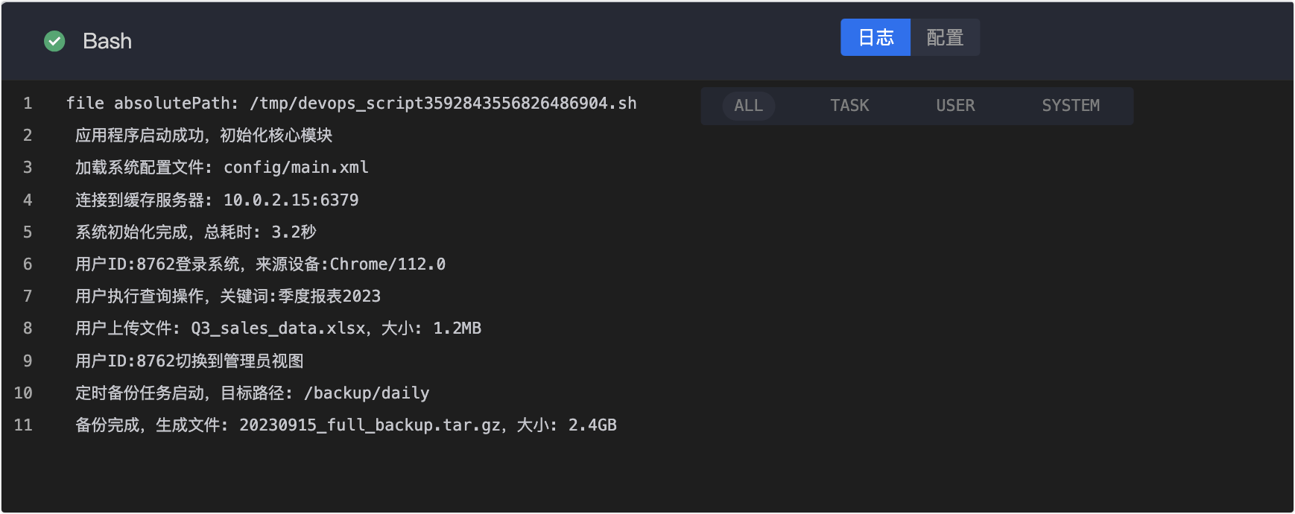1295x514 pixels.
Task: Click the config/main.xml log line
Action: [221, 168]
